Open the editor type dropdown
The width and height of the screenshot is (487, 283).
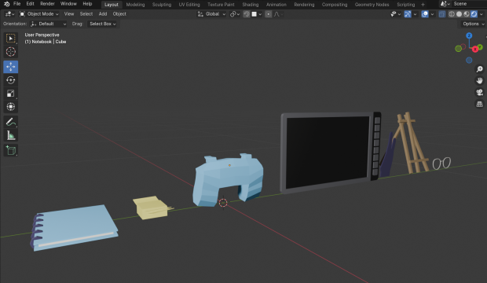tap(9, 14)
